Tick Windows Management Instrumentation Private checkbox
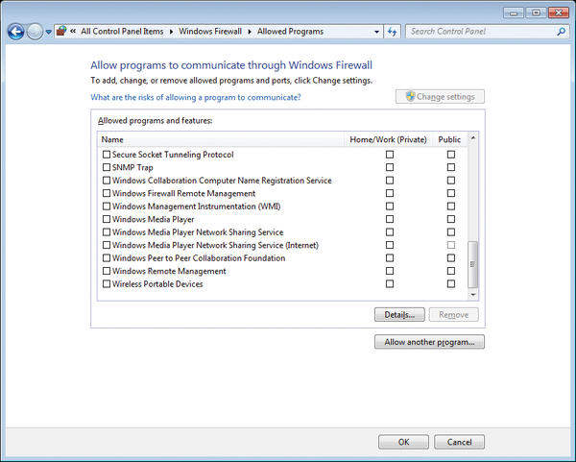The image size is (576, 462). click(x=390, y=207)
